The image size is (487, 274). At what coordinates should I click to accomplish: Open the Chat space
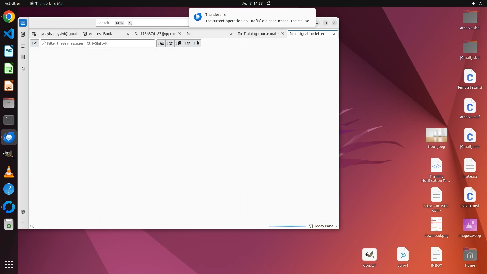click(23, 68)
